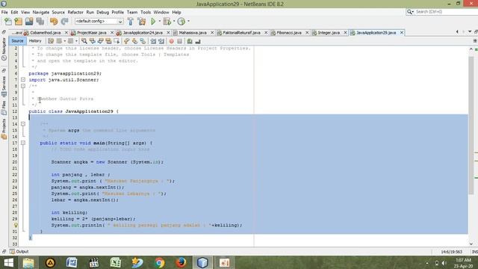Image resolution: width=478 pixels, height=269 pixels.
Task: Click the Comment editor toolbar icon
Action: pyautogui.click(x=190, y=41)
